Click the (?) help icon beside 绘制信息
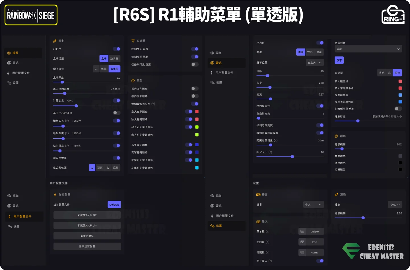410x270 pixels. [x=67, y=146]
